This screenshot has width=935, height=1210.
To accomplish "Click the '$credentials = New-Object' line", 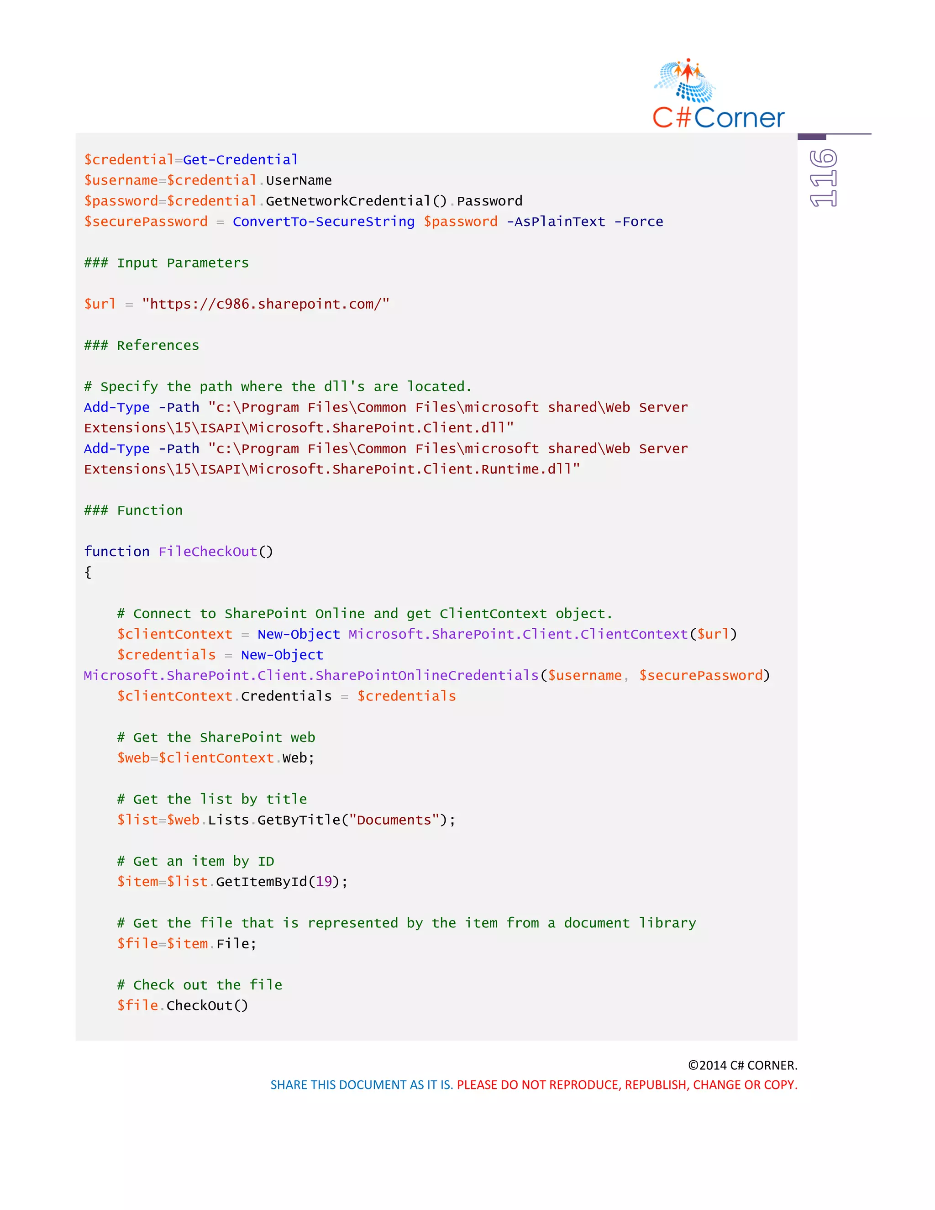I will [220, 654].
